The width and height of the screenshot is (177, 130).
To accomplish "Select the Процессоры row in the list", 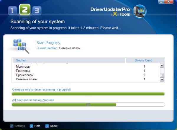I will 24,75.
